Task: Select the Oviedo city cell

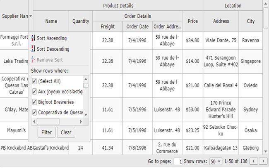Action: coord(251,85)
